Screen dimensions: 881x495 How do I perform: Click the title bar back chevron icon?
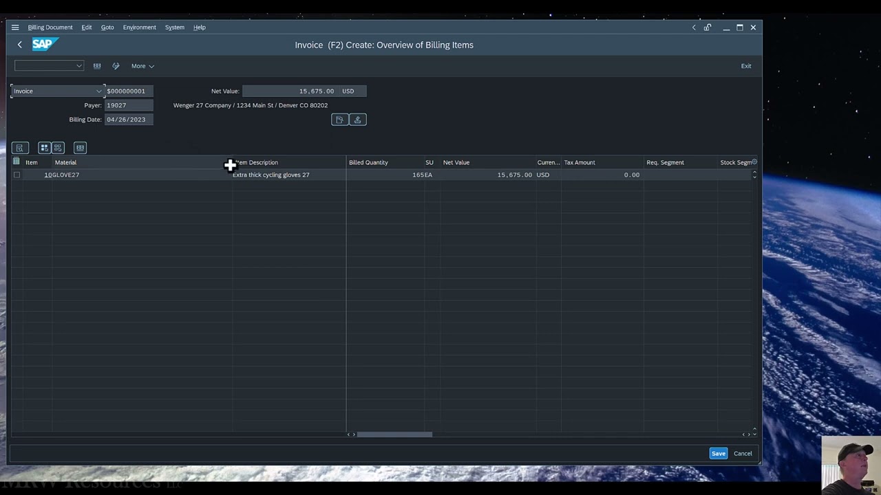[694, 27]
